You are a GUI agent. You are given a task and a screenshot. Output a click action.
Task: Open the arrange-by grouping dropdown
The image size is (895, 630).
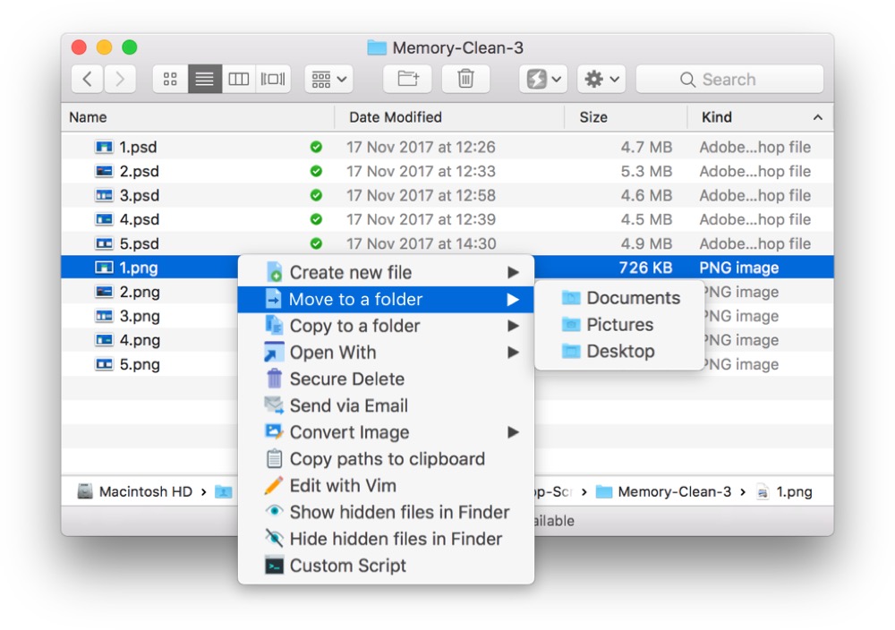(x=328, y=80)
